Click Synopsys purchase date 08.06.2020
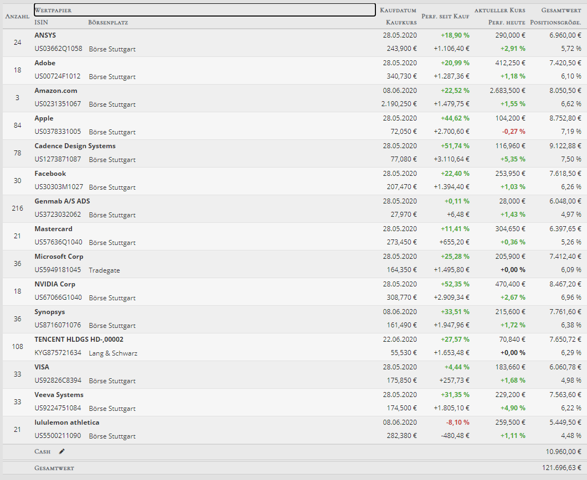 coord(399,312)
